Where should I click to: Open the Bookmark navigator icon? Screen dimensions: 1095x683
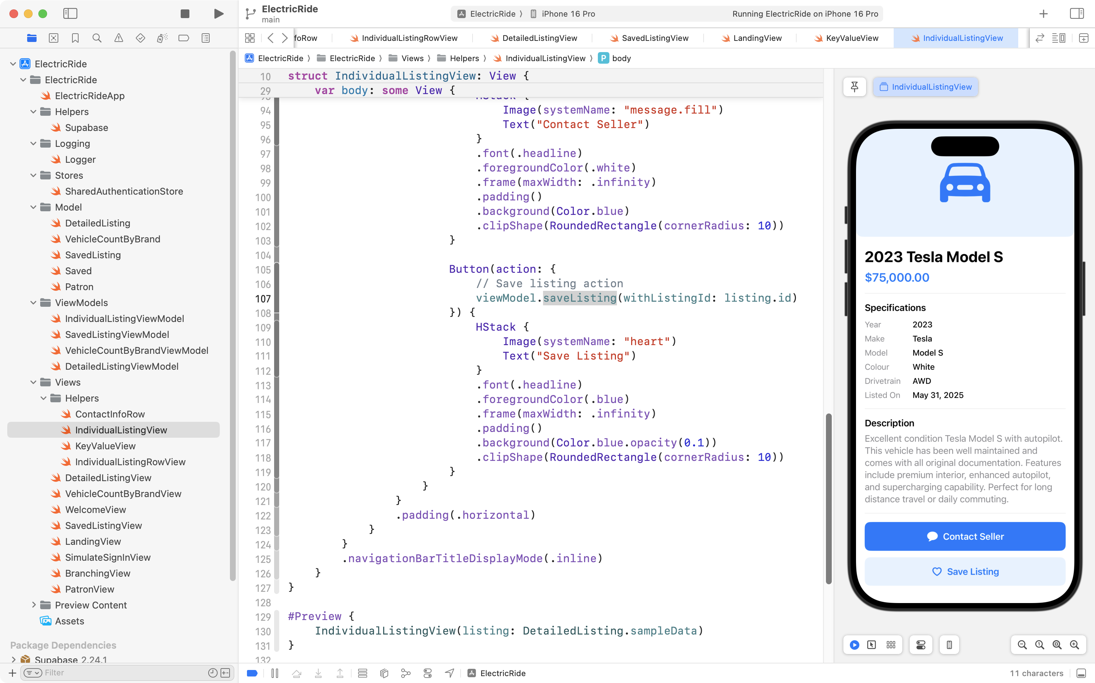[x=75, y=38]
